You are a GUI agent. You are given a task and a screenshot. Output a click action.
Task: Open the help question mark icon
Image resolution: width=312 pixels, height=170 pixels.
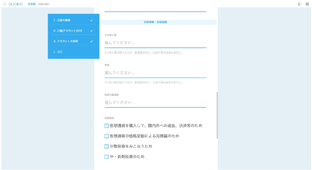(307, 4)
